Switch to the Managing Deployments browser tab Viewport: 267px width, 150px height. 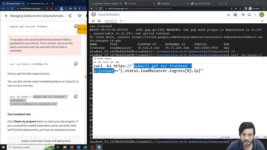coord(14,3)
